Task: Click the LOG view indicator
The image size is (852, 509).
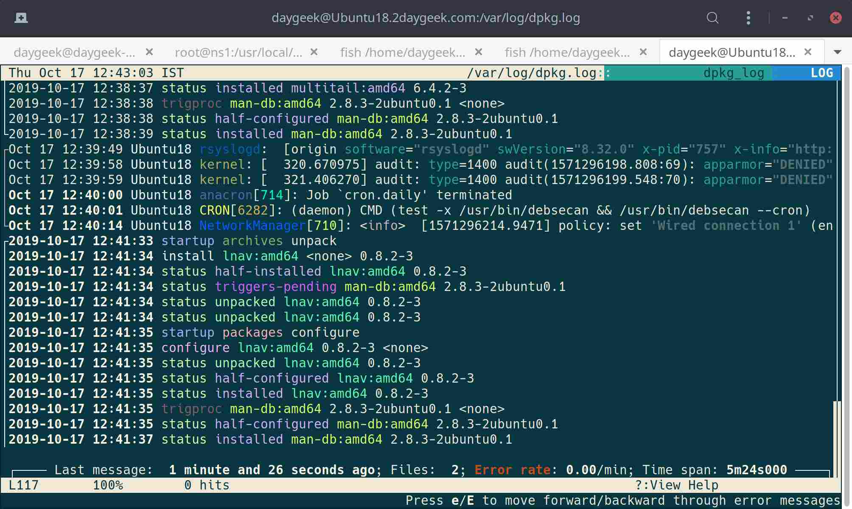Action: click(821, 73)
